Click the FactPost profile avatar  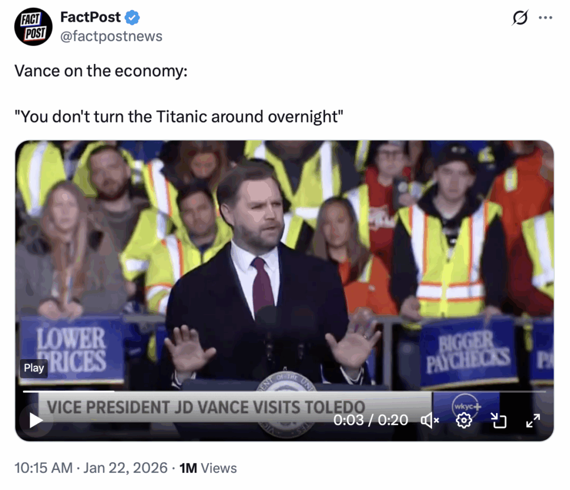coord(33,26)
